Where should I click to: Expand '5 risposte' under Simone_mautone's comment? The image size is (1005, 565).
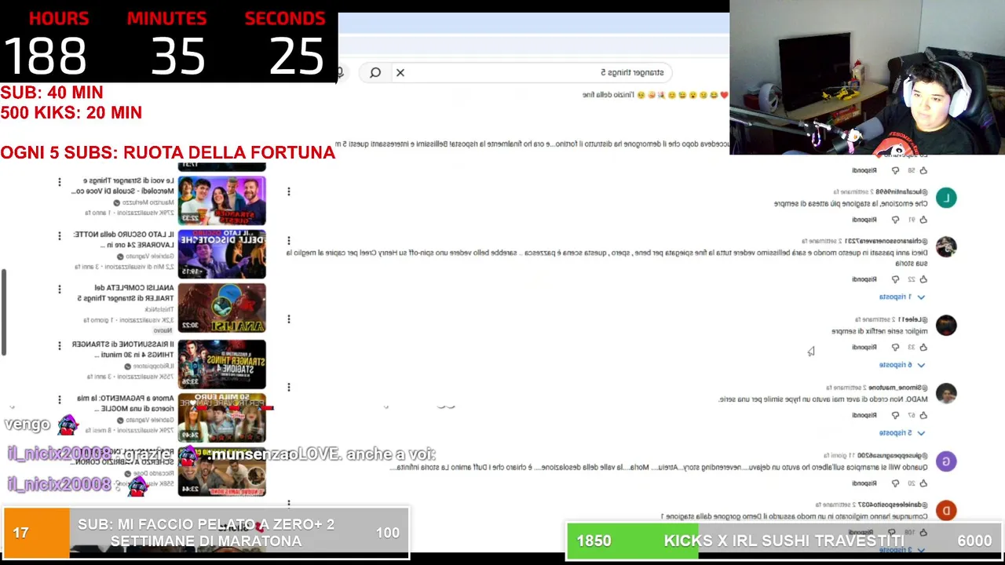[x=902, y=433]
